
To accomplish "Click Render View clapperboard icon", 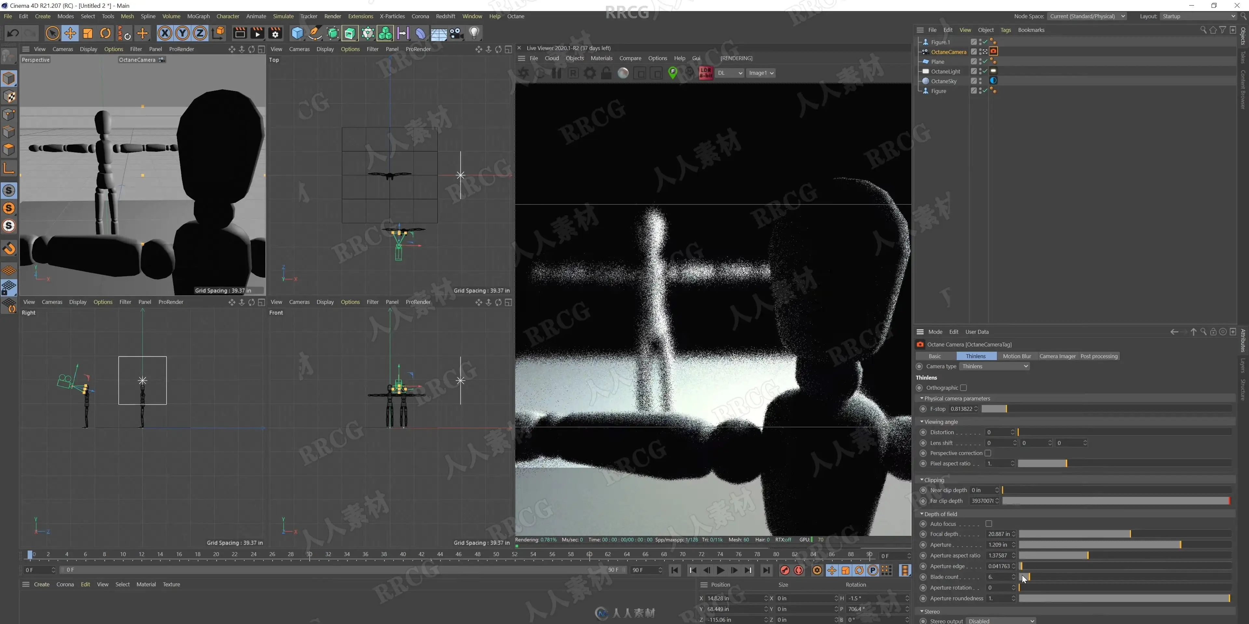I will pos(239,33).
